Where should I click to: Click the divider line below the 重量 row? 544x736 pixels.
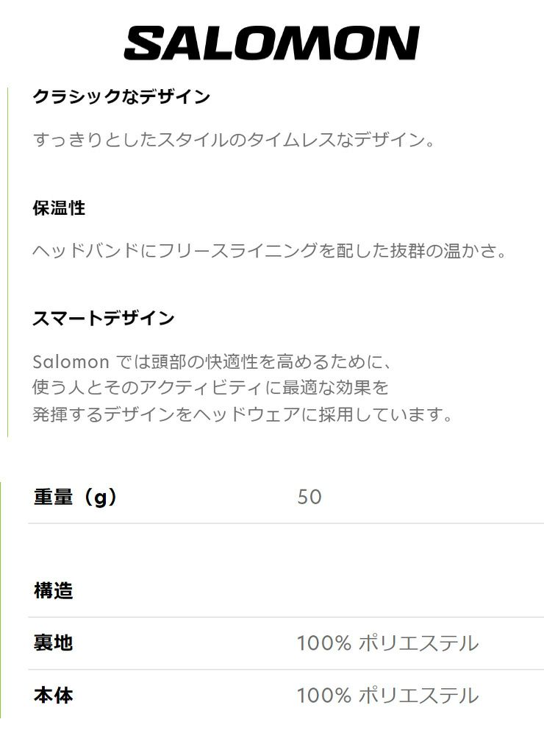coord(286,523)
